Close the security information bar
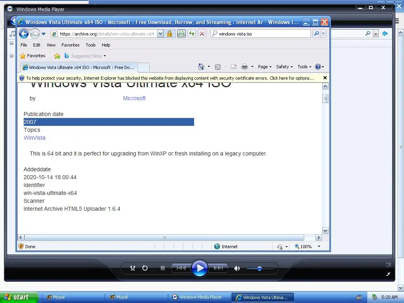The height and width of the screenshot is (303, 404). [325, 78]
